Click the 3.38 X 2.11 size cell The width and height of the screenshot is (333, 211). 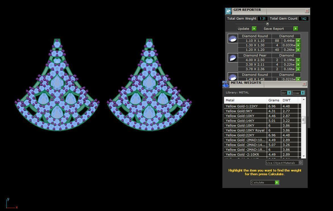255,64
